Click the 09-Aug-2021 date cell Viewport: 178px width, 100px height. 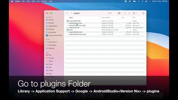(110, 30)
